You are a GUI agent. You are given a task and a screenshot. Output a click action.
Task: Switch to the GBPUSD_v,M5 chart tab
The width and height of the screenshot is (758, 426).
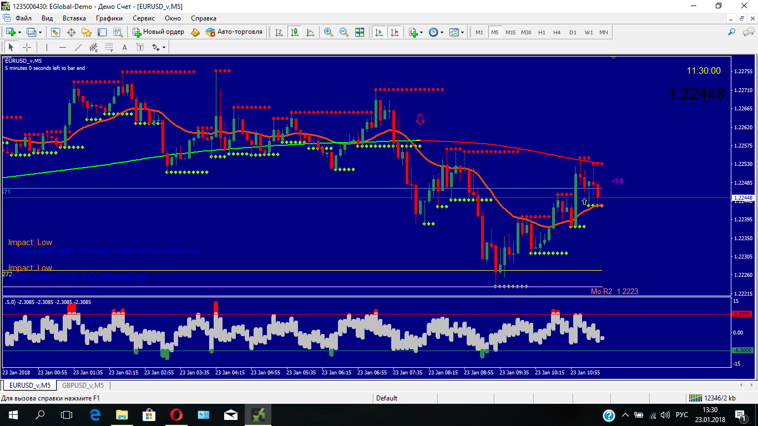coord(83,385)
